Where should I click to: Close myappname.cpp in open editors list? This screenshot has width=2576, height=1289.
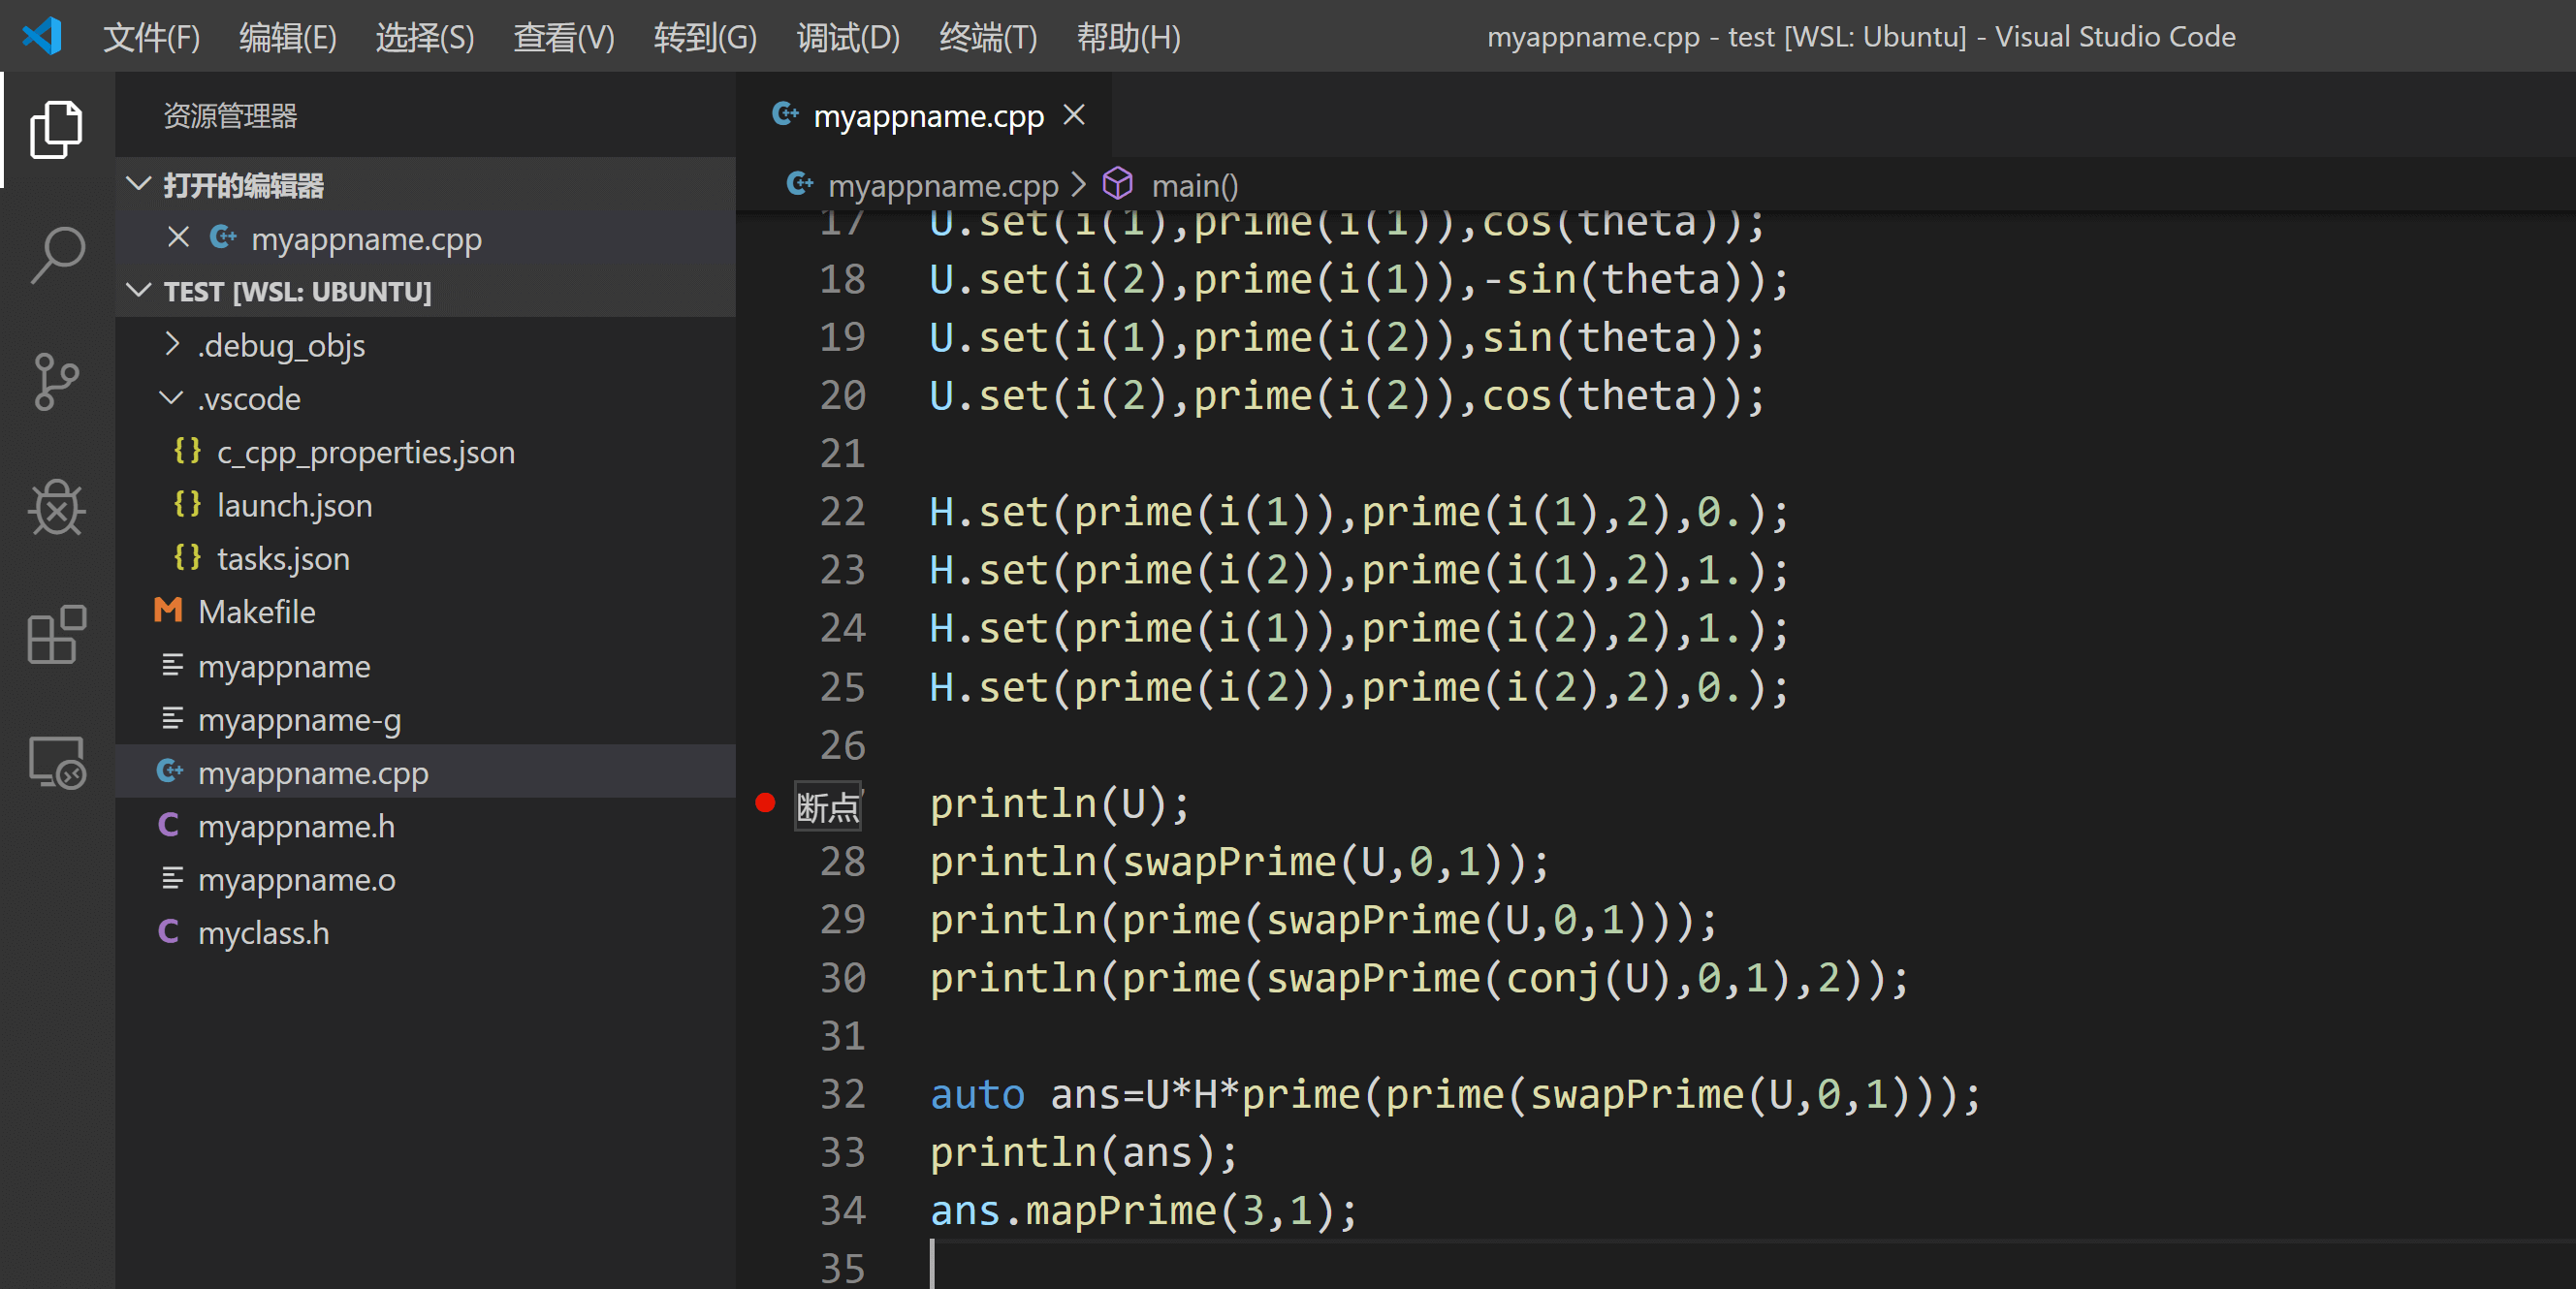(178, 238)
